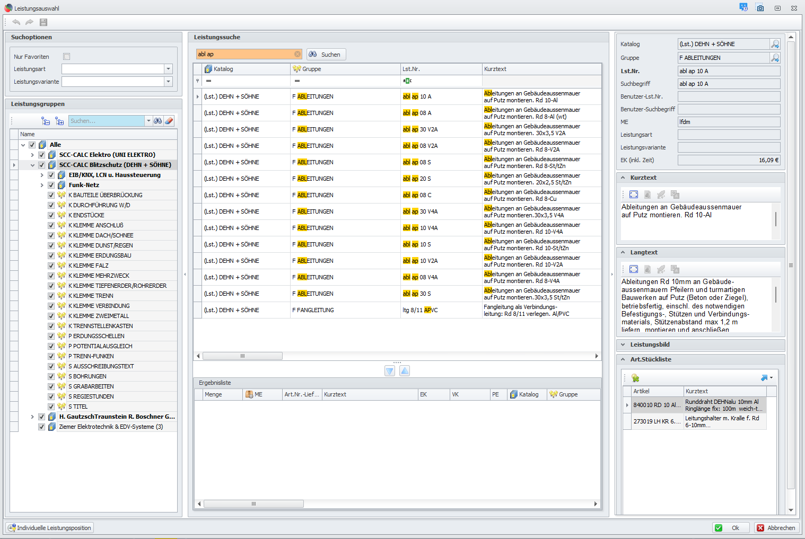Image resolution: width=805 pixels, height=539 pixels.
Task: Click the Abbrechen button
Action: click(776, 528)
